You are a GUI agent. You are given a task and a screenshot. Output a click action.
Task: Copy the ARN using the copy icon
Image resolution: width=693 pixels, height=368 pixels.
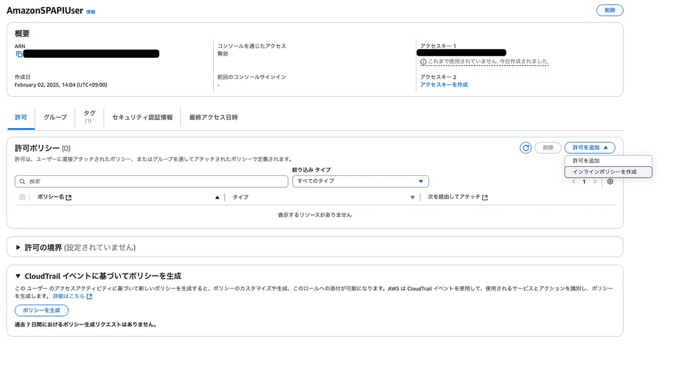19,54
